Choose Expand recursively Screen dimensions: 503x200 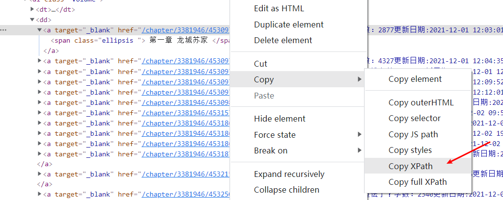289,174
